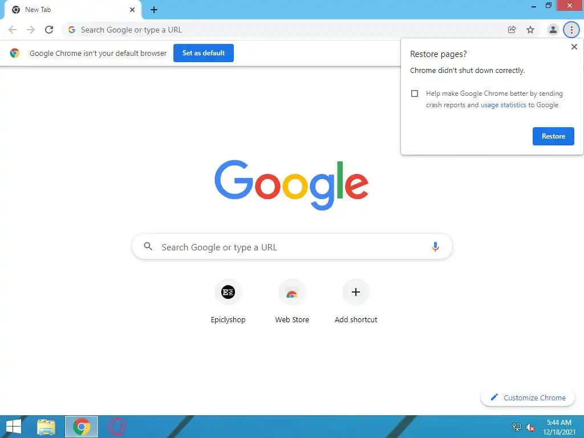Restore down the Chrome window
This screenshot has width=584, height=438.
pyautogui.click(x=548, y=5)
